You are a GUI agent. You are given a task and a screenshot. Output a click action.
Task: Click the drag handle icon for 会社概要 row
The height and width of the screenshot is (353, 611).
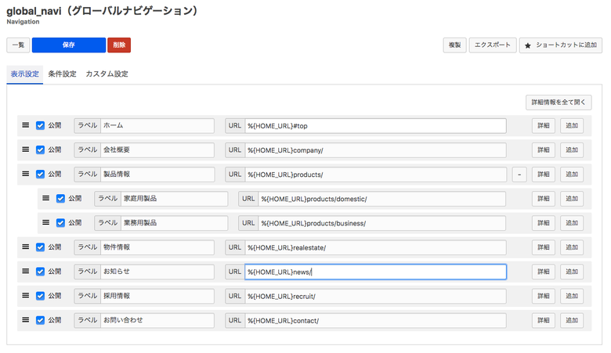(x=25, y=149)
